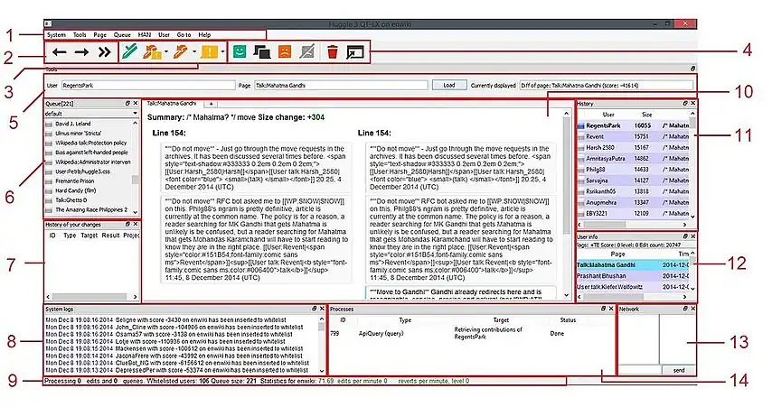Viewport: 772px width, 407px height.
Task: Float the Queue panel with its undock icon
Action: pos(127,104)
